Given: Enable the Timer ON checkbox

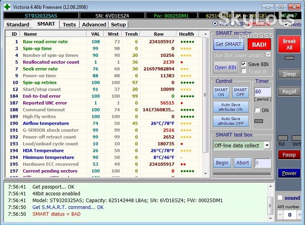Looking at the screenshot, I should 257,110.
